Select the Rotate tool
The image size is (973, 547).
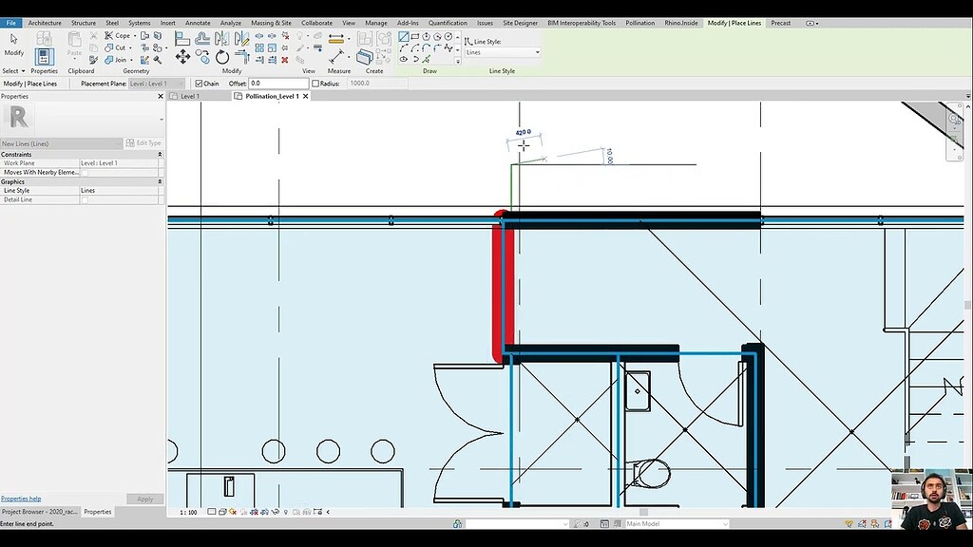tap(221, 57)
